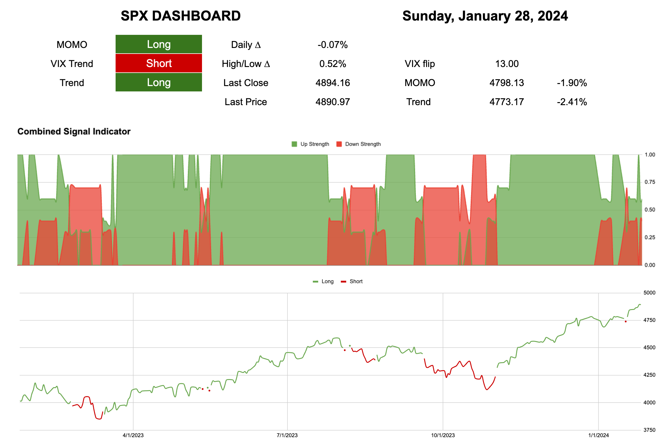This screenshot has width=662, height=444.
Task: Click the VIX flip value 13.00
Action: tap(506, 64)
